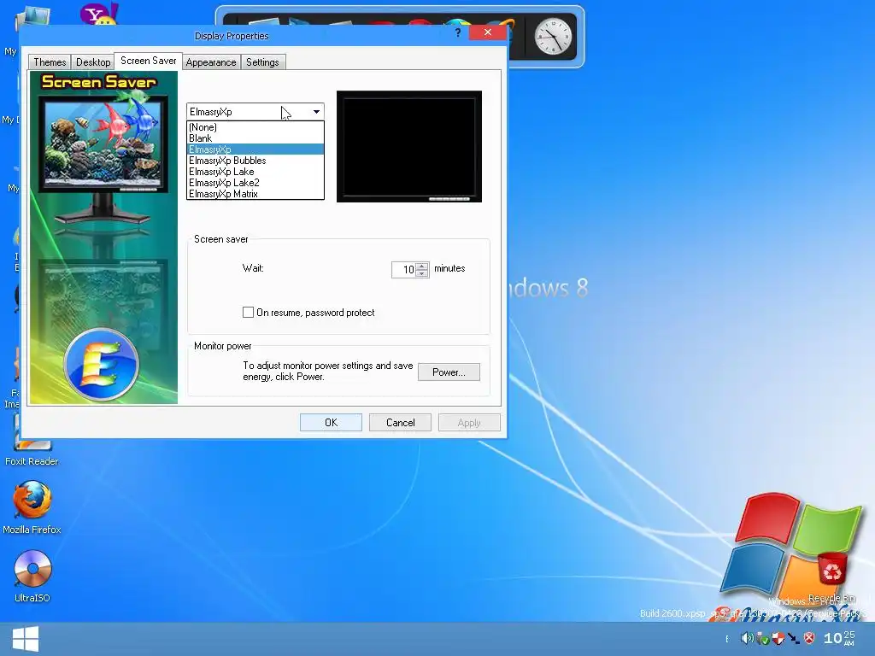Click the taskbar clock showing 10:25
The width and height of the screenshot is (875, 656).
[x=839, y=637]
